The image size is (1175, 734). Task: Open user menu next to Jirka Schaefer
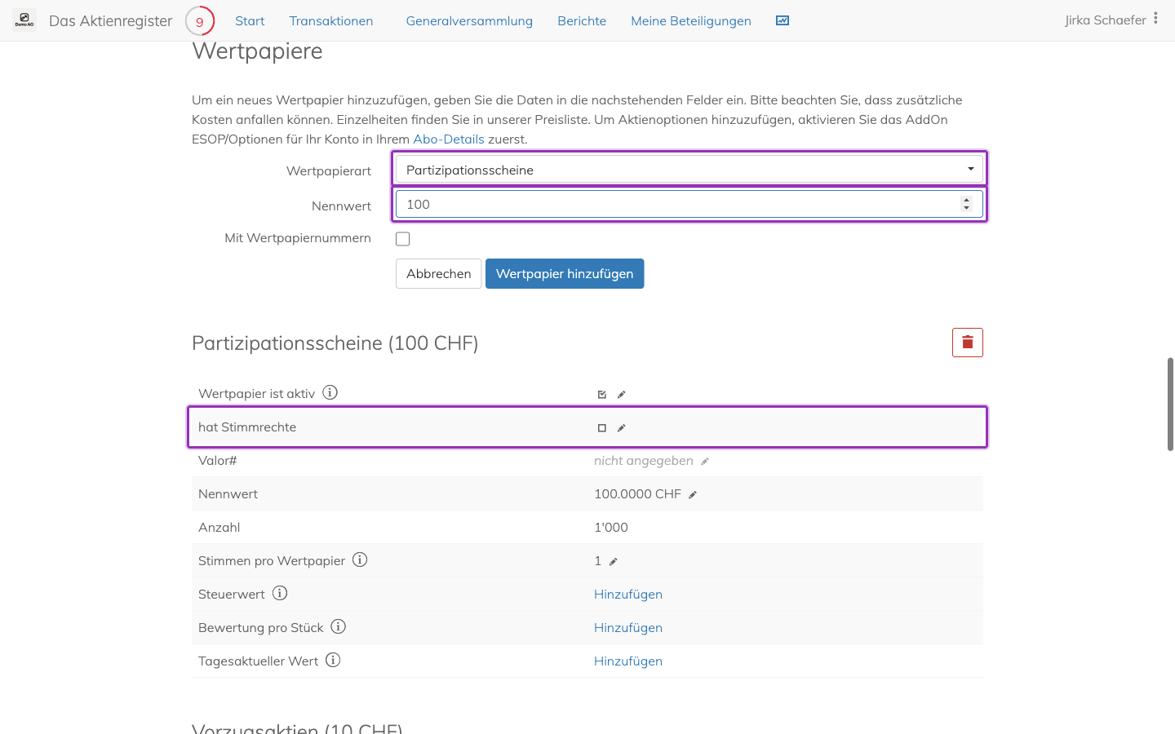1155,18
